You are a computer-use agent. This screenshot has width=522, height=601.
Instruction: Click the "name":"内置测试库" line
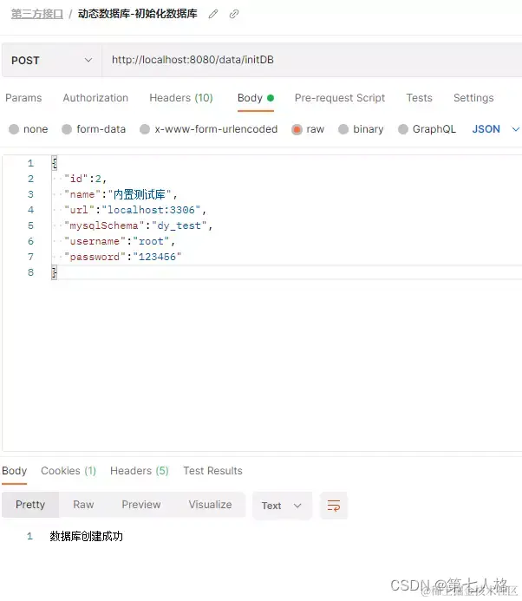tap(121, 194)
